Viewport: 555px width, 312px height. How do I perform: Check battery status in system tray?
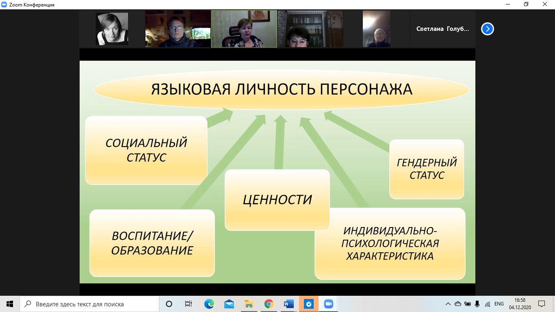468,304
